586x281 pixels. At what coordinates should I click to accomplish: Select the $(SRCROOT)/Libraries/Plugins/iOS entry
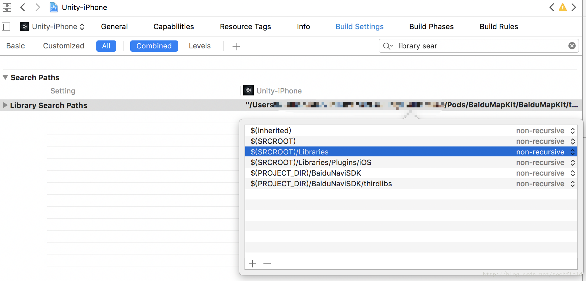point(411,162)
